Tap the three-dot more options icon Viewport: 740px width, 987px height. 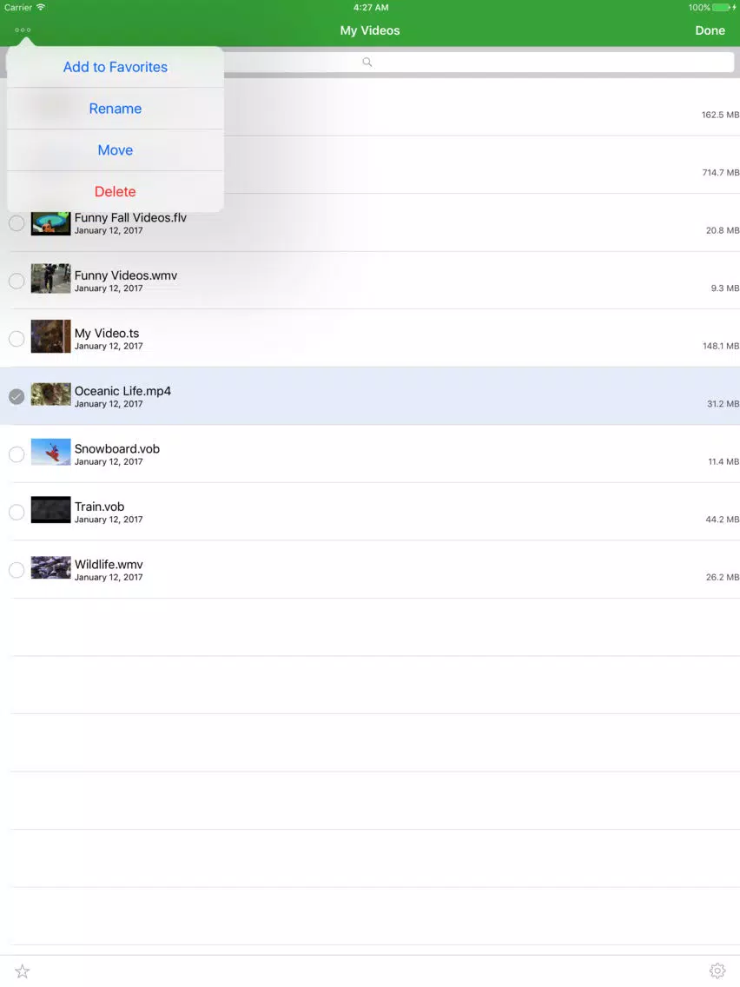click(x=23, y=30)
